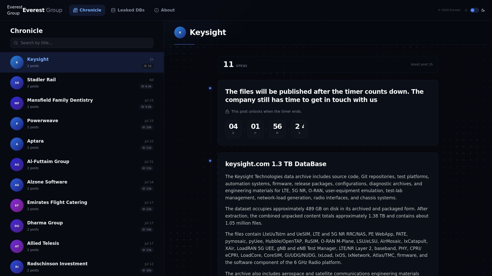Screen dimensions: 492x276
Task: Click the '© 2026 Everest' text
Action: [x=449, y=10]
